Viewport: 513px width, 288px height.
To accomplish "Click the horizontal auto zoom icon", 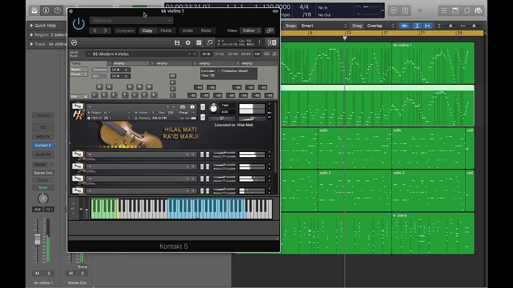I will [427, 26].
